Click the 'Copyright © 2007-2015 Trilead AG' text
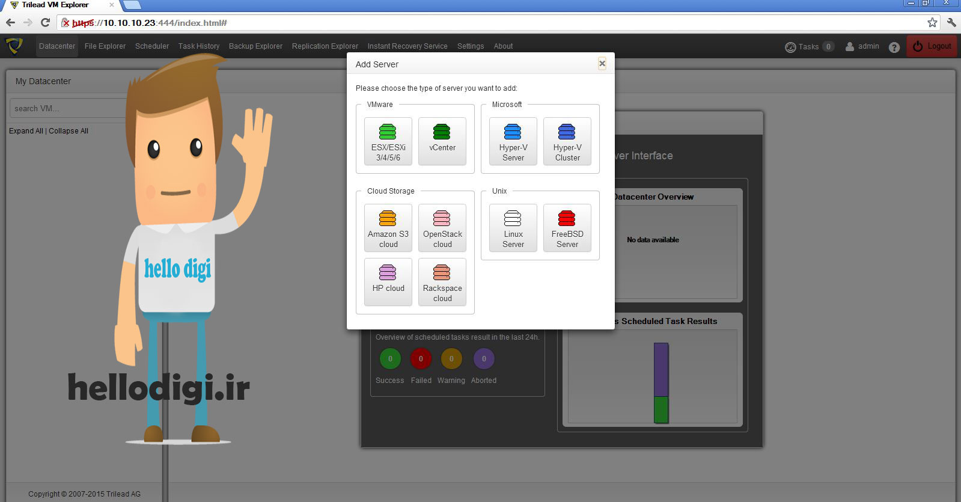Screen dimensions: 961x502 pos(84,494)
